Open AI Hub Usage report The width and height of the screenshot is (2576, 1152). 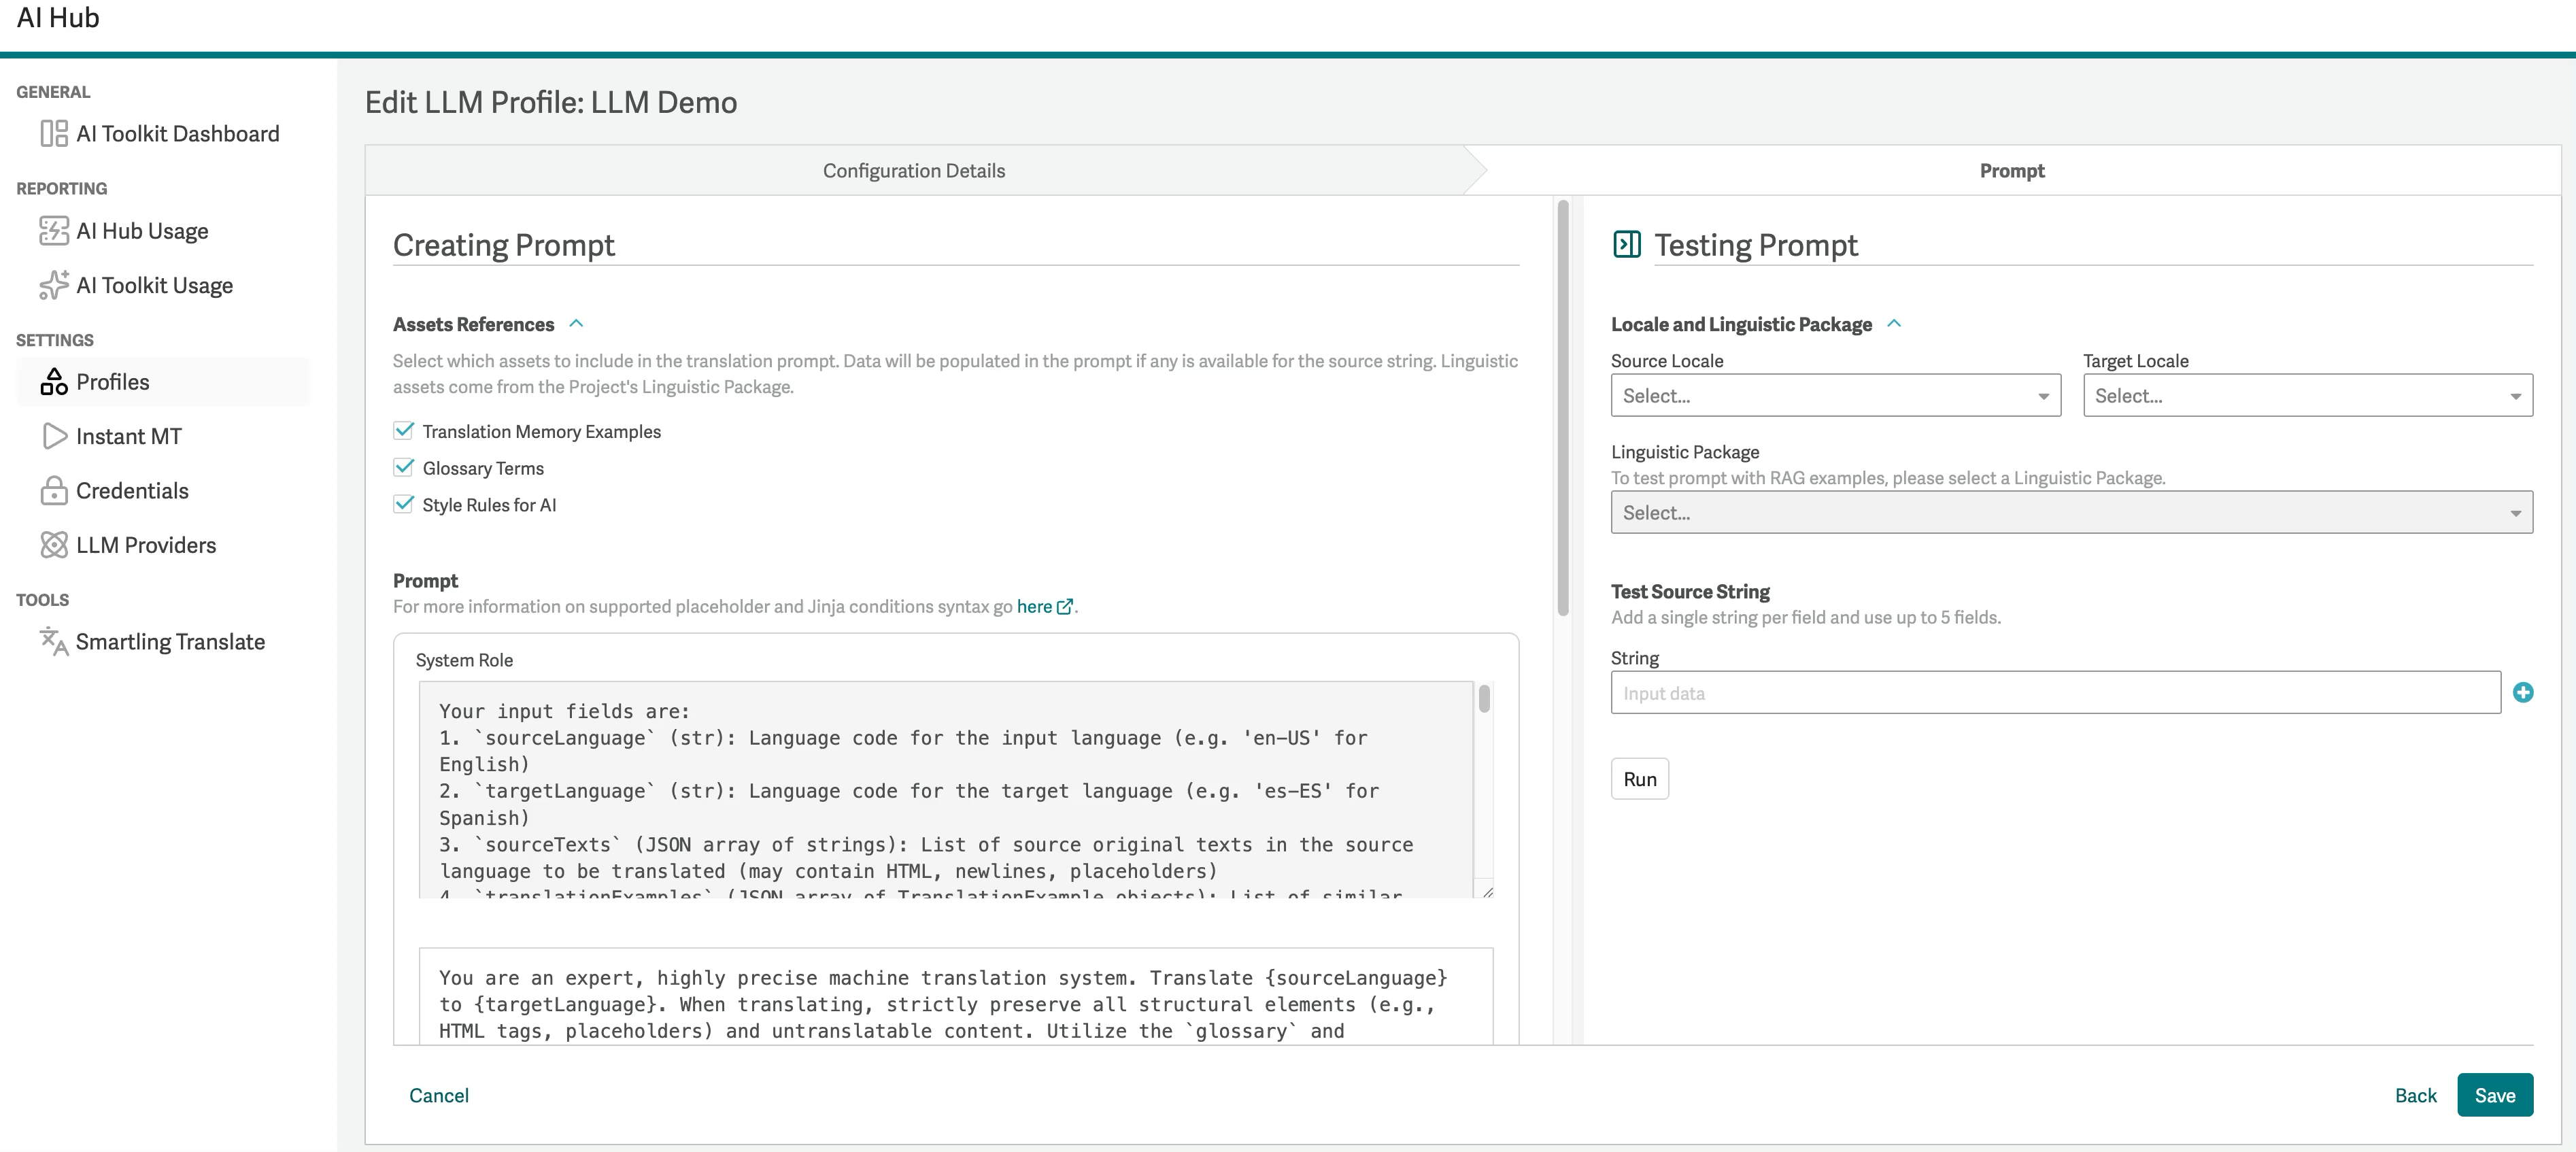point(142,231)
